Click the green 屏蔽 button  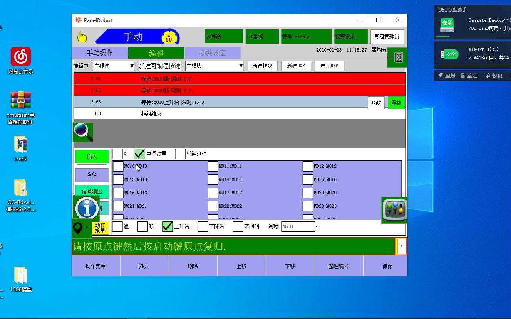click(x=396, y=103)
